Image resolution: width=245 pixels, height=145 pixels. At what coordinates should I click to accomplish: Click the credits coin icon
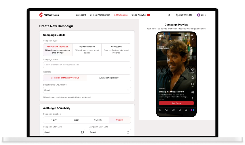pyautogui.click(x=177, y=15)
